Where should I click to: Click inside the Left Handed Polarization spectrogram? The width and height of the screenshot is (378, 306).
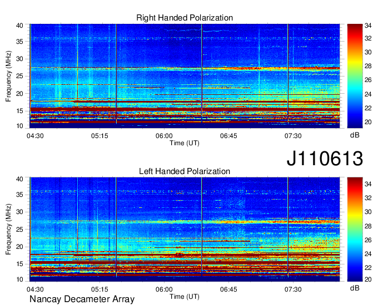point(185,229)
